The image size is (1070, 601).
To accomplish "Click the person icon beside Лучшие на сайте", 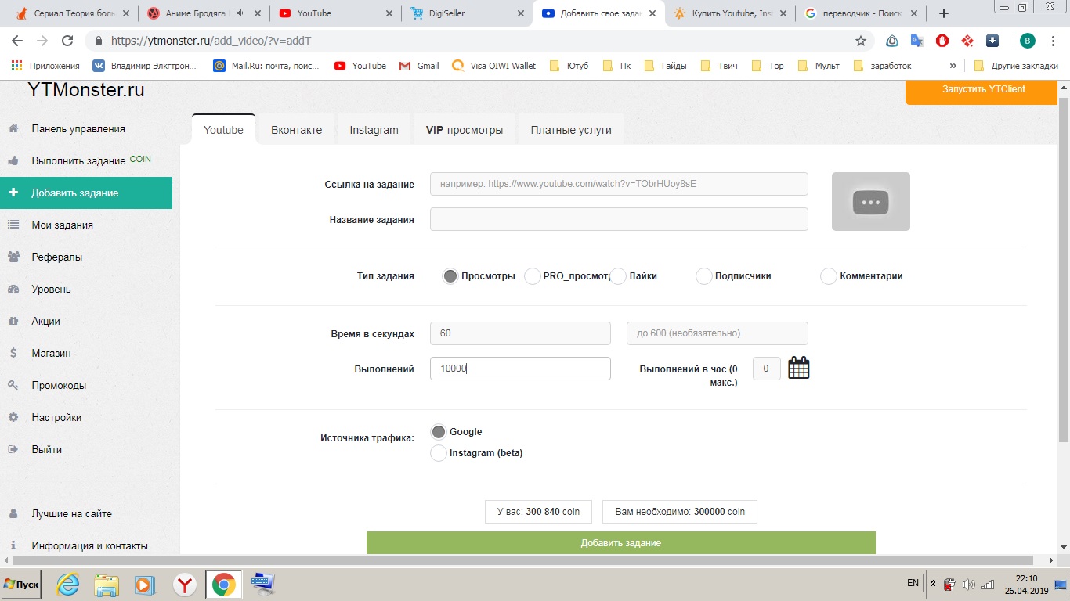I will (x=13, y=513).
